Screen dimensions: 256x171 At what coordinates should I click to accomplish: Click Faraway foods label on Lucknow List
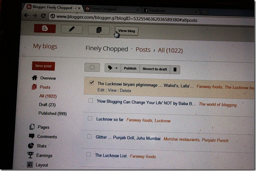(x=143, y=156)
